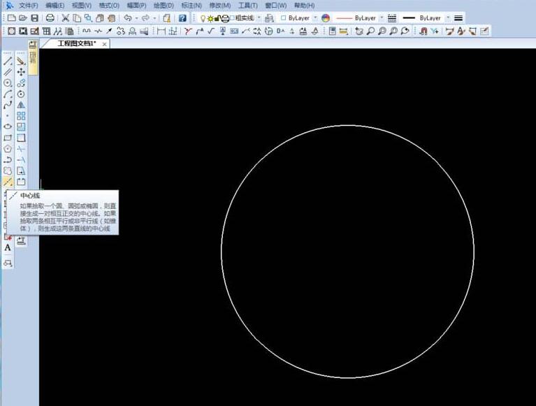Image resolution: width=536 pixels, height=406 pixels.
Task: Click the Open file folder icon
Action: 23,17
